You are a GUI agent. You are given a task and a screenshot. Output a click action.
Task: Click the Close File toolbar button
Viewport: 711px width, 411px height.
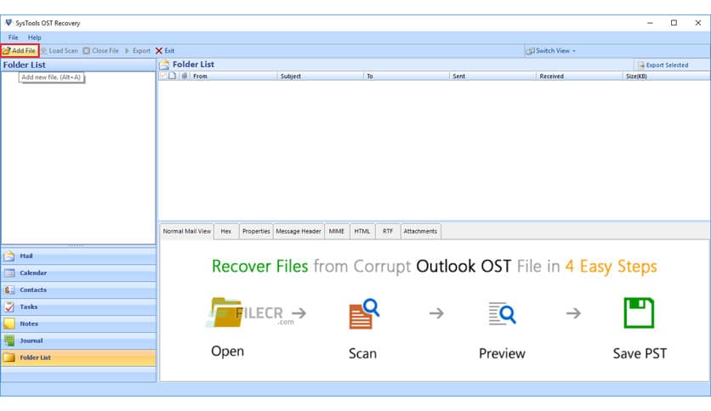tap(101, 51)
